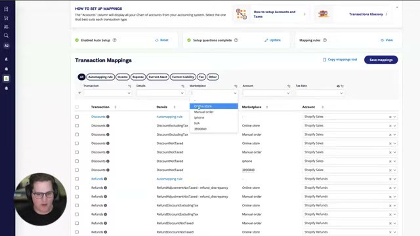Select the All filter pill
This screenshot has width=420, height=236.
pyautogui.click(x=81, y=77)
